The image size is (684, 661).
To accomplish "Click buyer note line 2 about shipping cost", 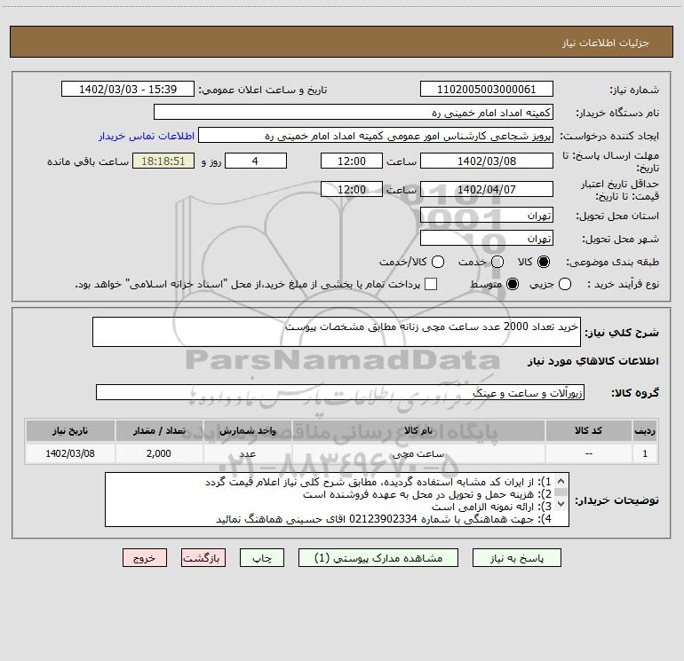I will 427,494.
